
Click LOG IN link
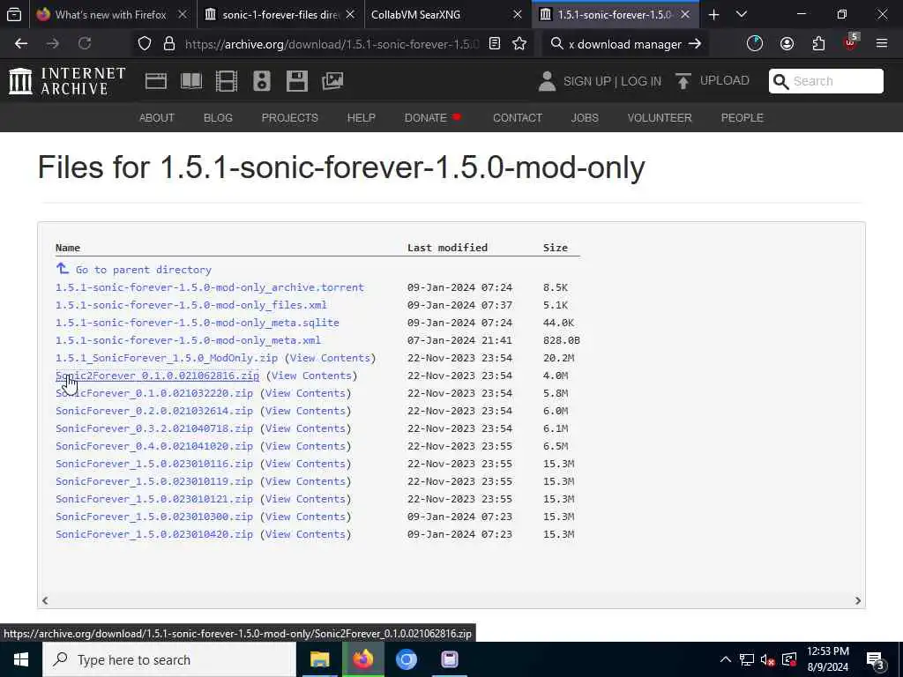[x=641, y=81]
